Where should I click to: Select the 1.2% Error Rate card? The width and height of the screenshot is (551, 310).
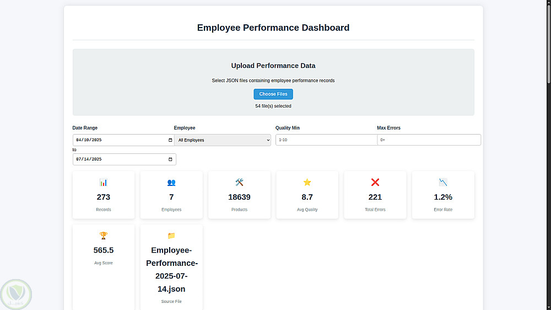pyautogui.click(x=443, y=195)
